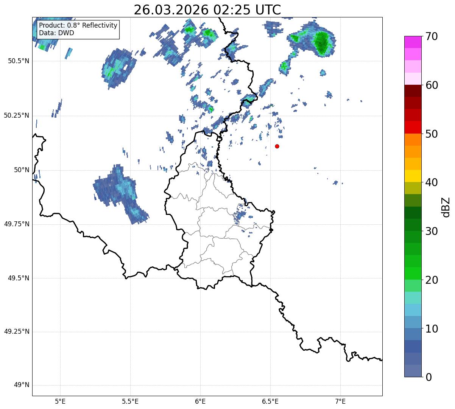This screenshot has height=409, width=455.
Task: Pick the bright green swatch above 20
Action: pos(413,274)
